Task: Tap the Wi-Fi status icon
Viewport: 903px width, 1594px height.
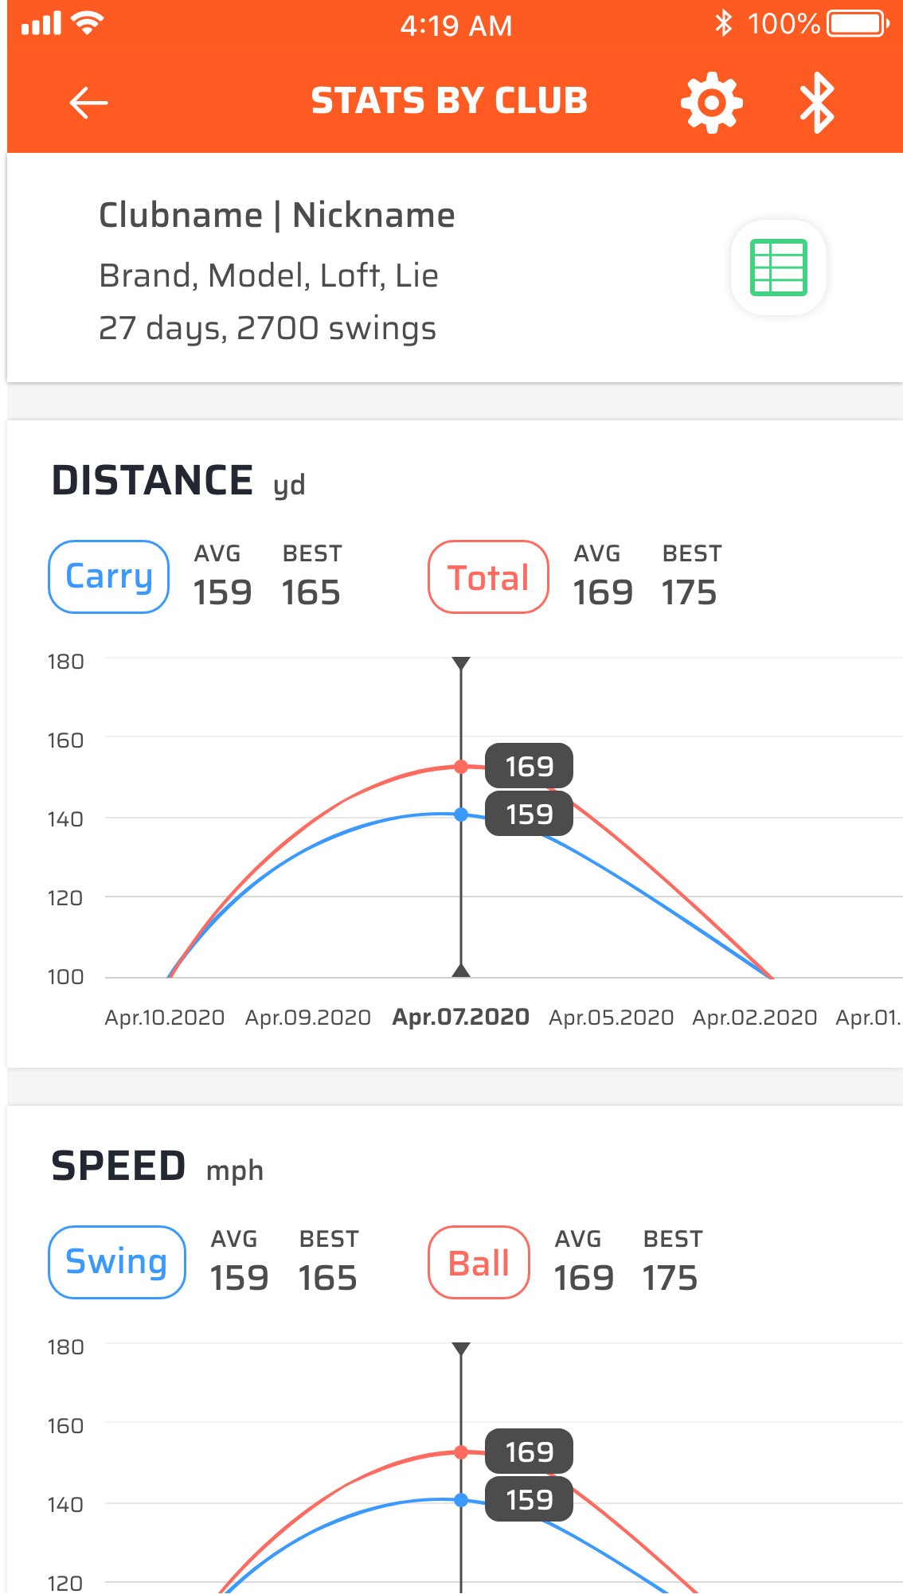Action: [87, 24]
